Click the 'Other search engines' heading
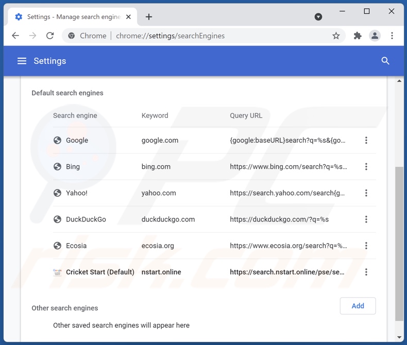The width and height of the screenshot is (407, 345). point(65,308)
